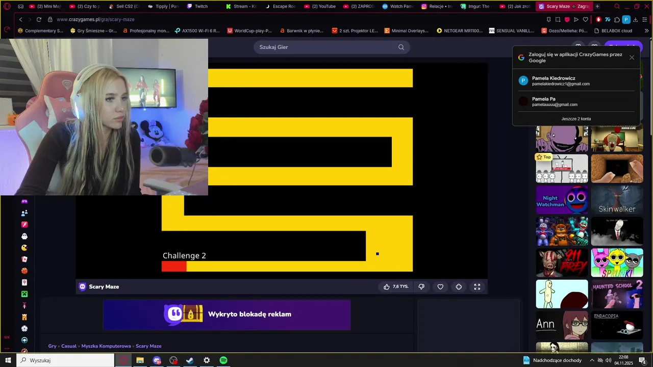Image resolution: width=653 pixels, height=367 pixels.
Task: Open the volume control in the system tray
Action: tap(609, 360)
